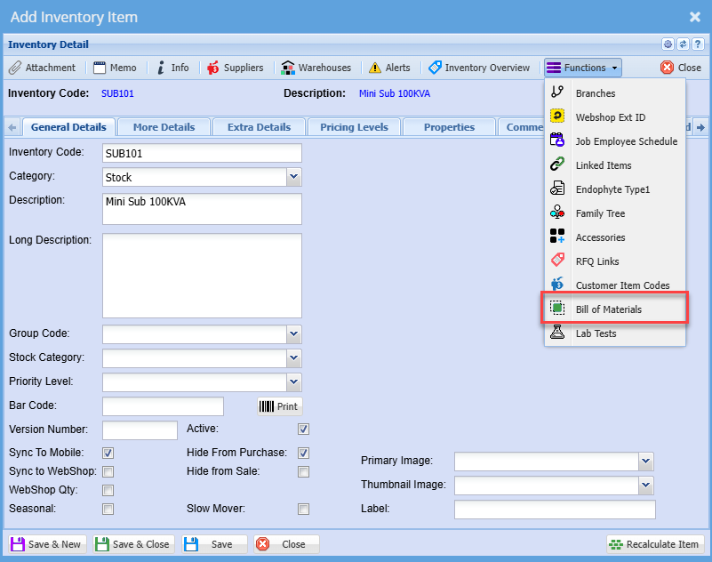This screenshot has width=712, height=562.
Task: Click the Save & Close button
Action: coord(132,544)
